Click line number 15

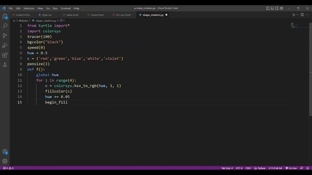pyautogui.click(x=19, y=102)
